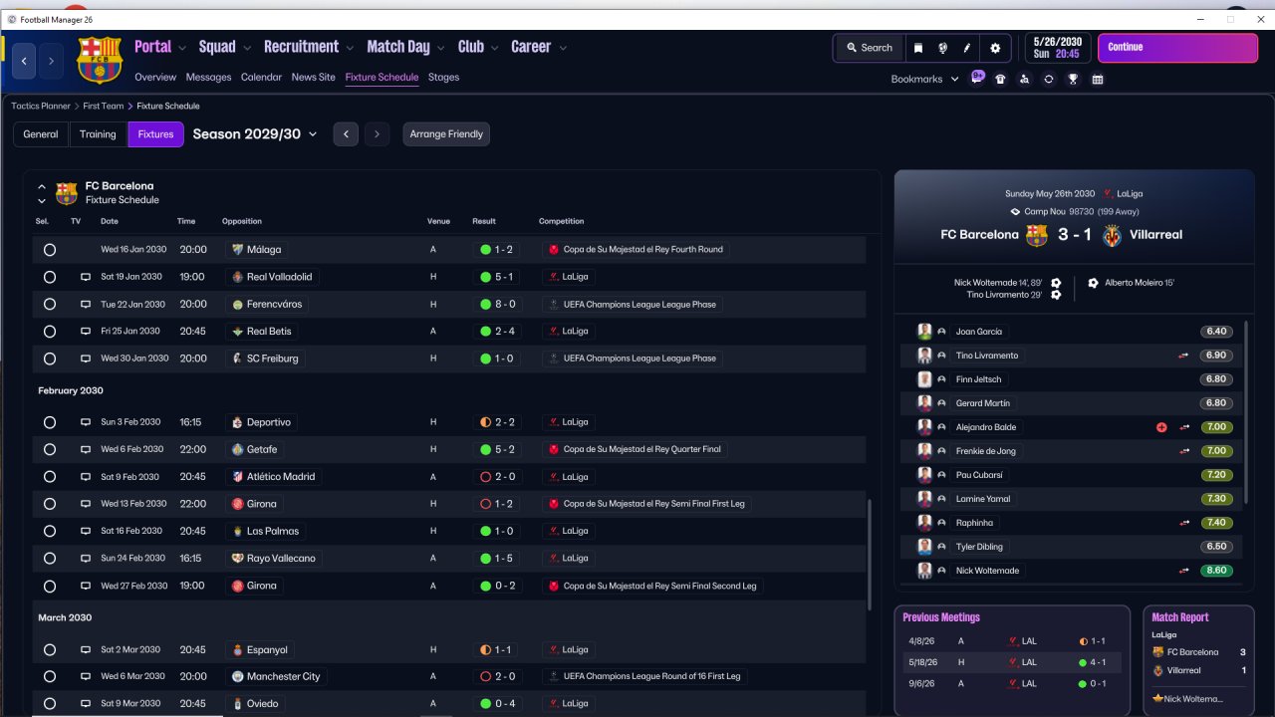
Task: Click Tino Livramento's substitution arrow icon
Action: click(1184, 356)
